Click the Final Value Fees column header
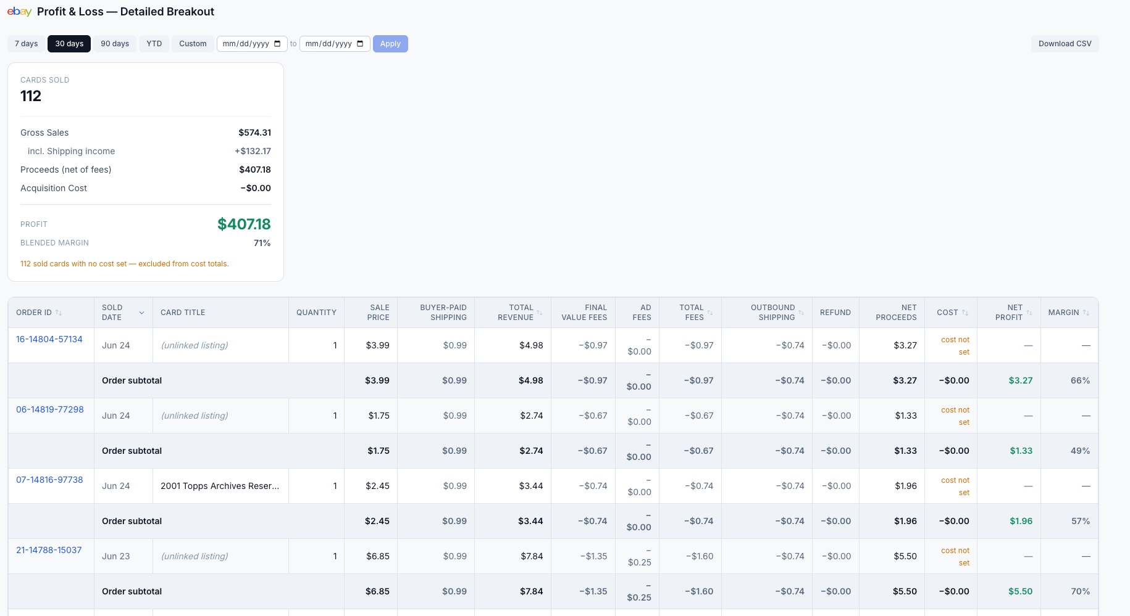This screenshot has height=616, width=1130. 584,313
